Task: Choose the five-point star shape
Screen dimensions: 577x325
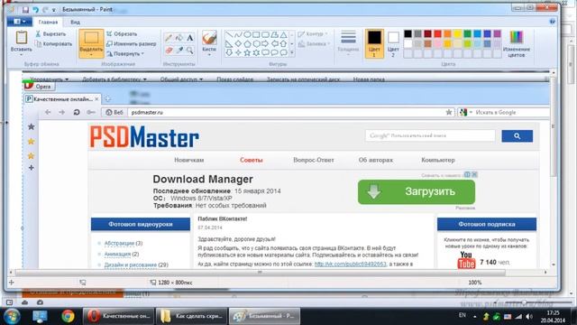Action: pyautogui.click(x=247, y=52)
